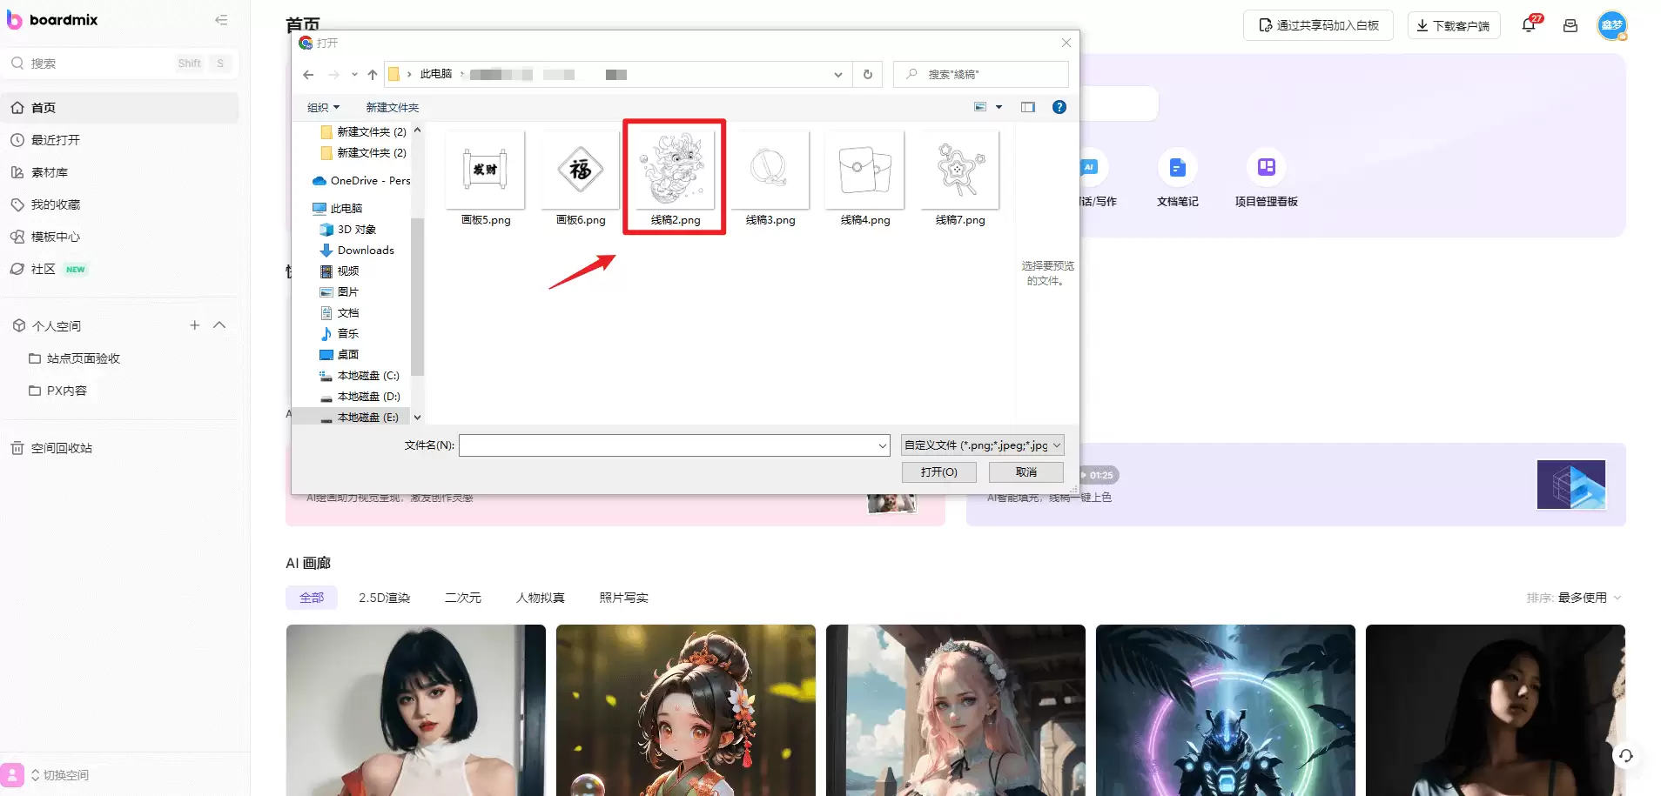Viewport: 1661px width, 796px height.
Task: Select the 线稿2.png thumbnail
Action: (x=675, y=177)
